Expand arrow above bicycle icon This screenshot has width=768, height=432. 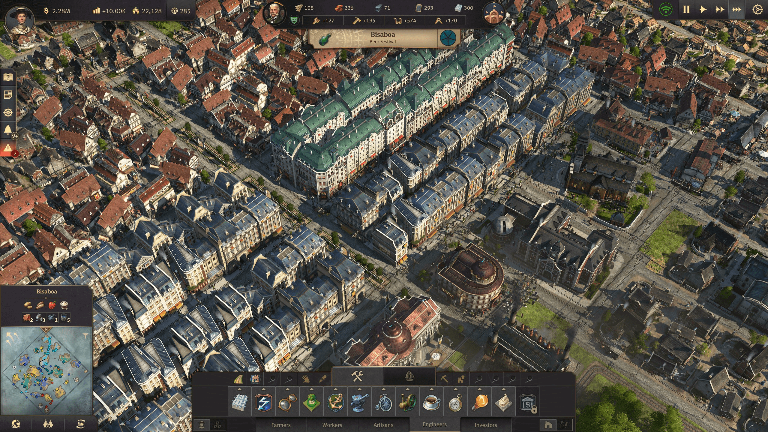tap(383, 389)
